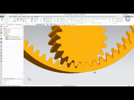Switch to the Tools ribbon tab
134x100 pixels.
[x=28, y=17]
